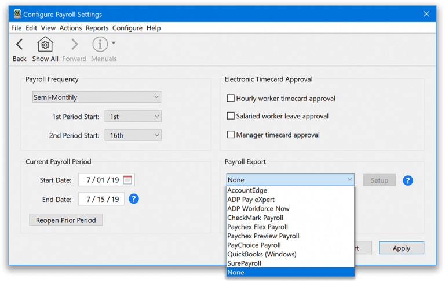This screenshot has width=445, height=282.
Task: Open the Reports menu
Action: pyautogui.click(x=97, y=28)
